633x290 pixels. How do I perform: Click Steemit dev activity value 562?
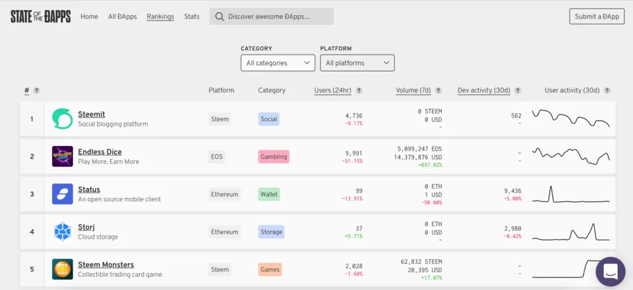pos(516,116)
